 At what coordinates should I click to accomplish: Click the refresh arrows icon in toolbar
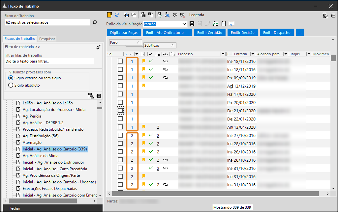click(117, 15)
